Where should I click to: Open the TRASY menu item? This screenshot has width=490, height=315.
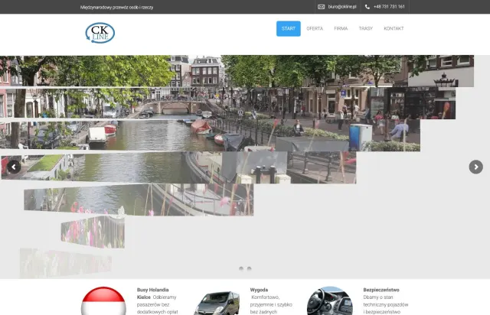(x=366, y=29)
